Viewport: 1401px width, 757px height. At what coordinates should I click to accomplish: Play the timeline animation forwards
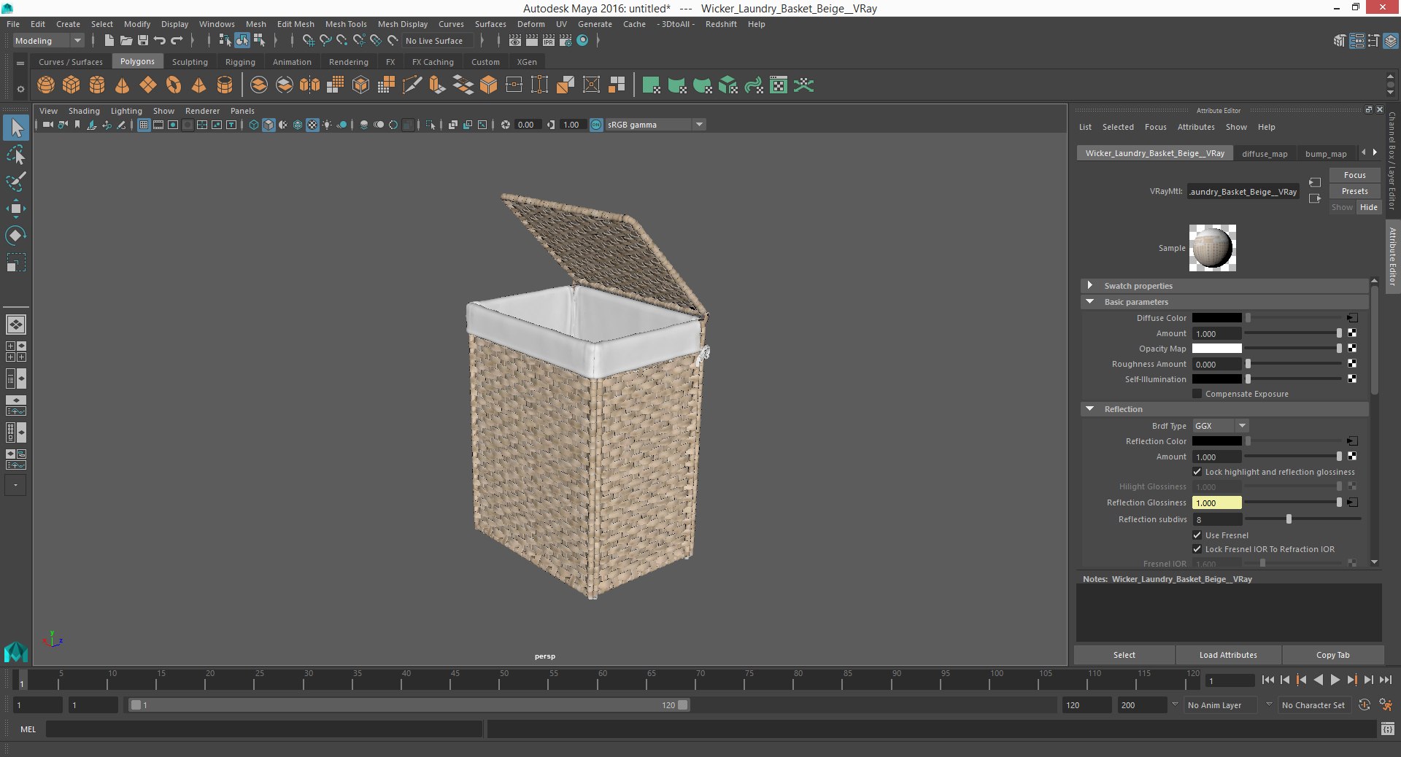1335,680
